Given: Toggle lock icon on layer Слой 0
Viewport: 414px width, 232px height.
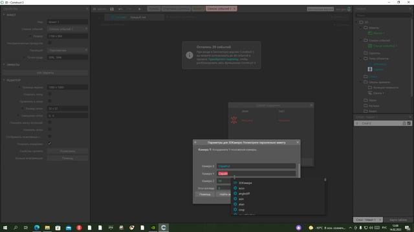Looking at the screenshot, I should 404,123.
